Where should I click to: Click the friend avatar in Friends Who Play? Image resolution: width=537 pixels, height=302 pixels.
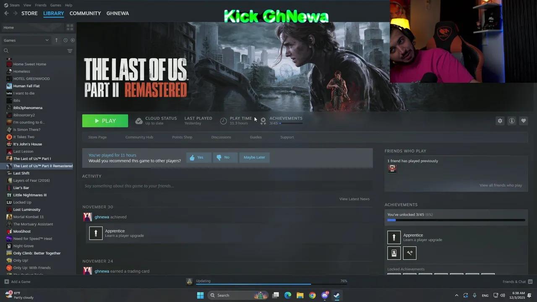point(392,169)
